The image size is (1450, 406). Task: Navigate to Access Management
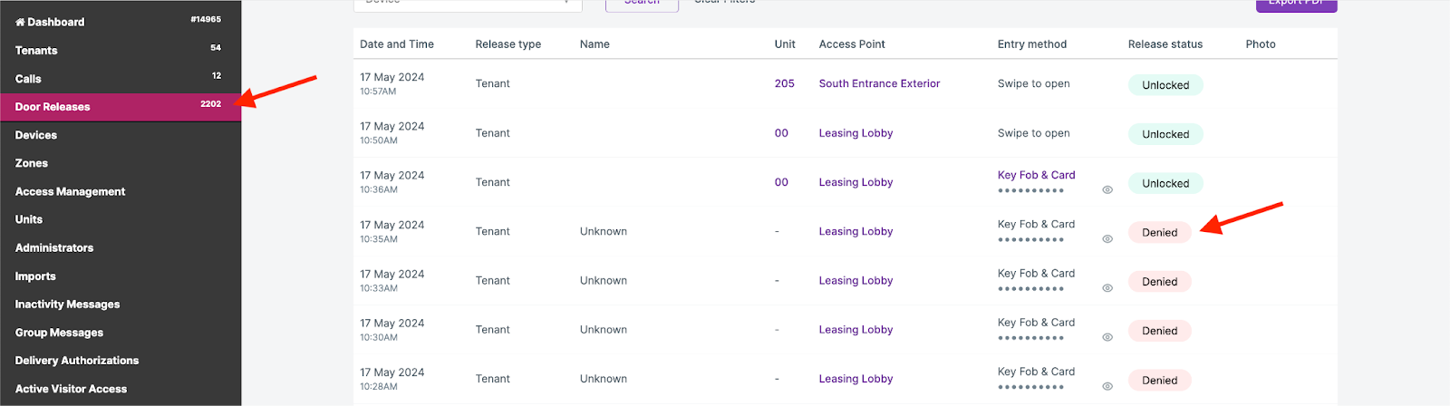(70, 191)
